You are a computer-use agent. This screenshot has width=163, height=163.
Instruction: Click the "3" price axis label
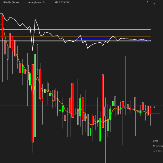154,107
